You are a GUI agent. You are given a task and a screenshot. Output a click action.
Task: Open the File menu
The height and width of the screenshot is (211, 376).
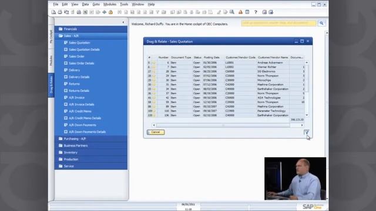[x=56, y=4]
